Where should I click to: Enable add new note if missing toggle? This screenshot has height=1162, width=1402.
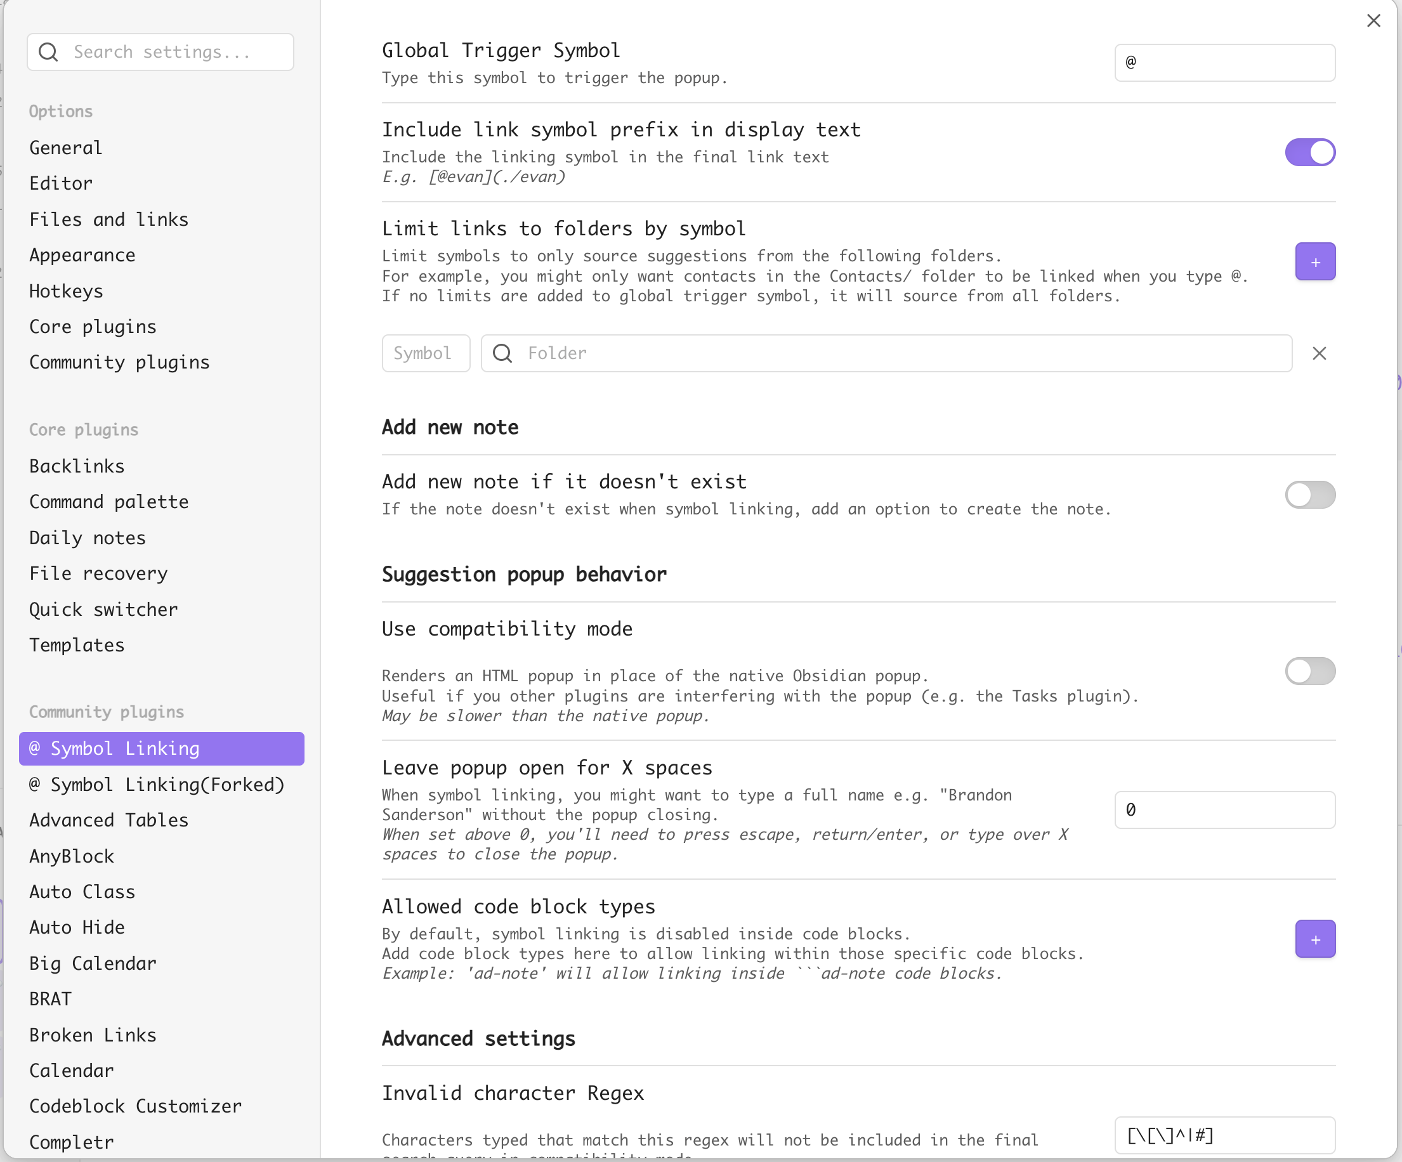click(x=1309, y=495)
